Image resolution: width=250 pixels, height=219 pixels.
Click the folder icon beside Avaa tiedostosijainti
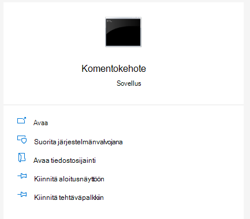pyautogui.click(x=22, y=158)
